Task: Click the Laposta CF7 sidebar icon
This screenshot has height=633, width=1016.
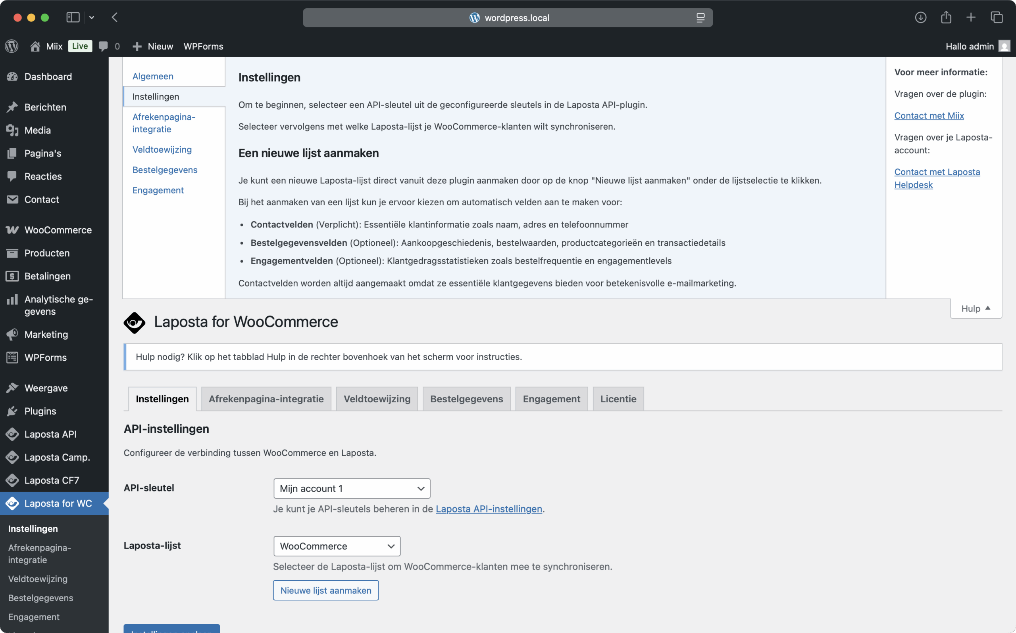Action: pos(12,480)
